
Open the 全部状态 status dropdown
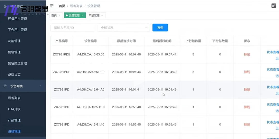123,28
